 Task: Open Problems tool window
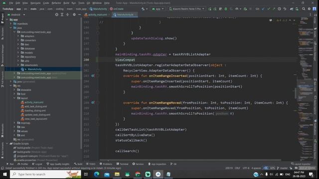106,164
